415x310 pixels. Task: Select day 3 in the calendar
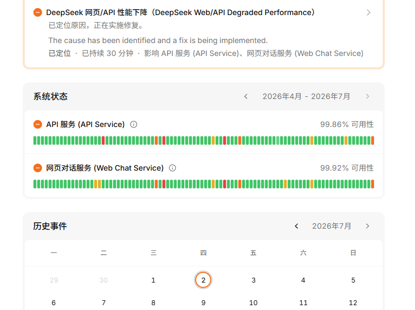(253, 280)
